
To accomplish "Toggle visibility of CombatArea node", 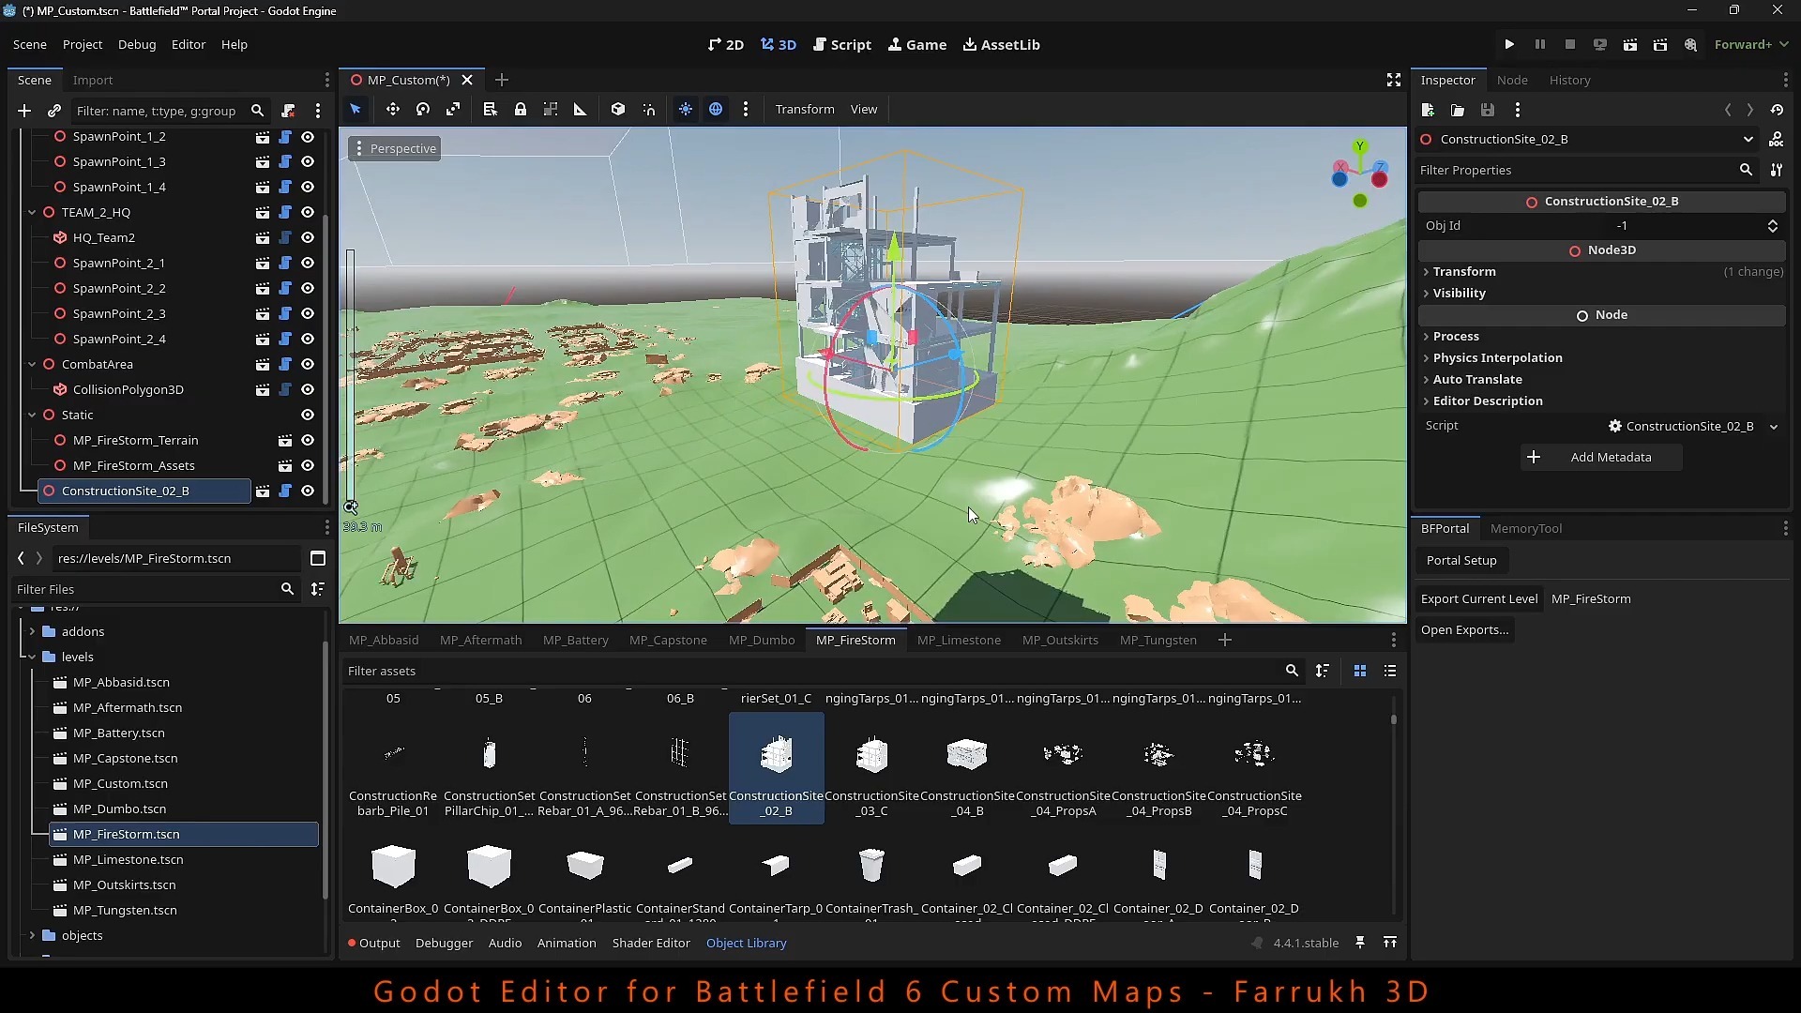I will 308,364.
